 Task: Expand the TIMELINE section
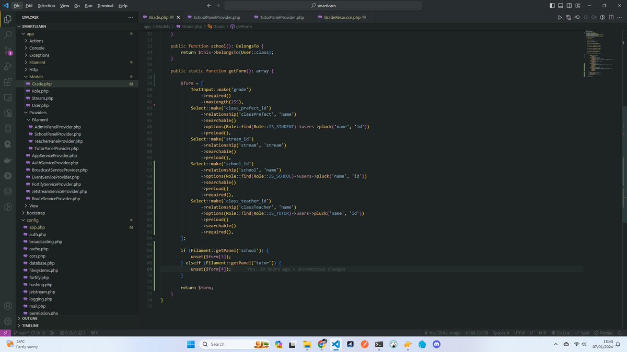coord(27,325)
